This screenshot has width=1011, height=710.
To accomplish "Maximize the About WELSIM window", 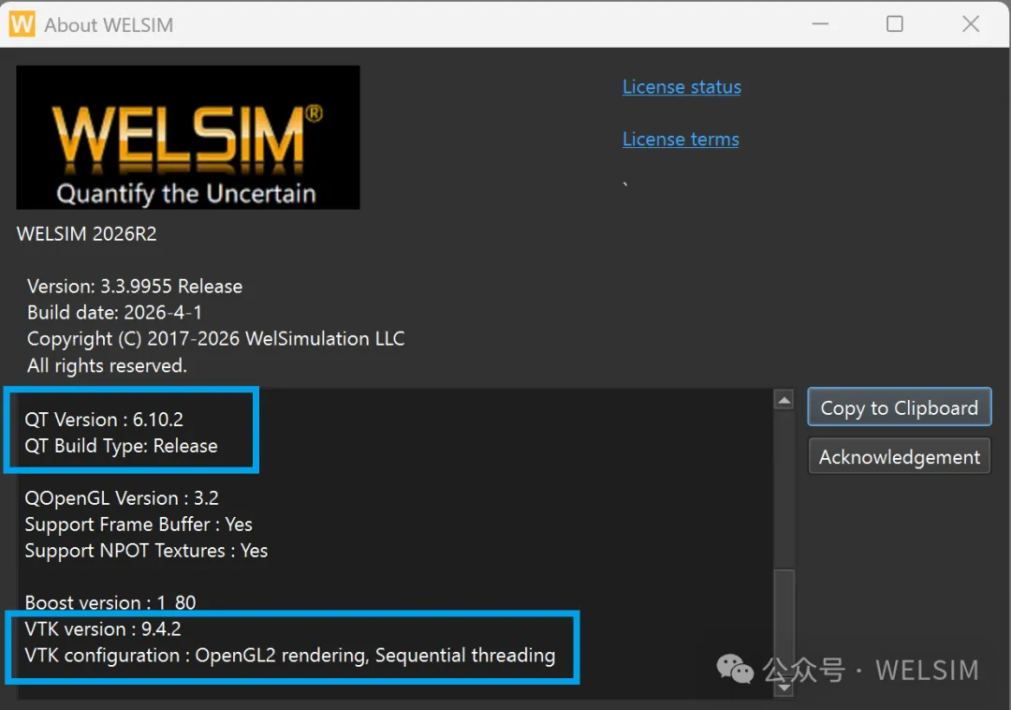I will pyautogui.click(x=894, y=23).
